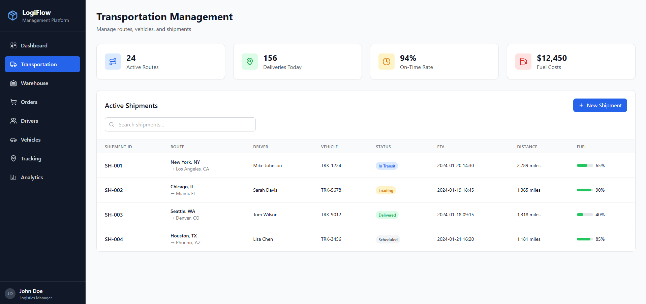Click the Active Routes card icon
This screenshot has width=646, height=304.
tap(113, 62)
